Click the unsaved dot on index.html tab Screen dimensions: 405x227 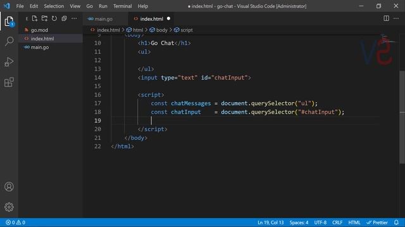coord(168,18)
